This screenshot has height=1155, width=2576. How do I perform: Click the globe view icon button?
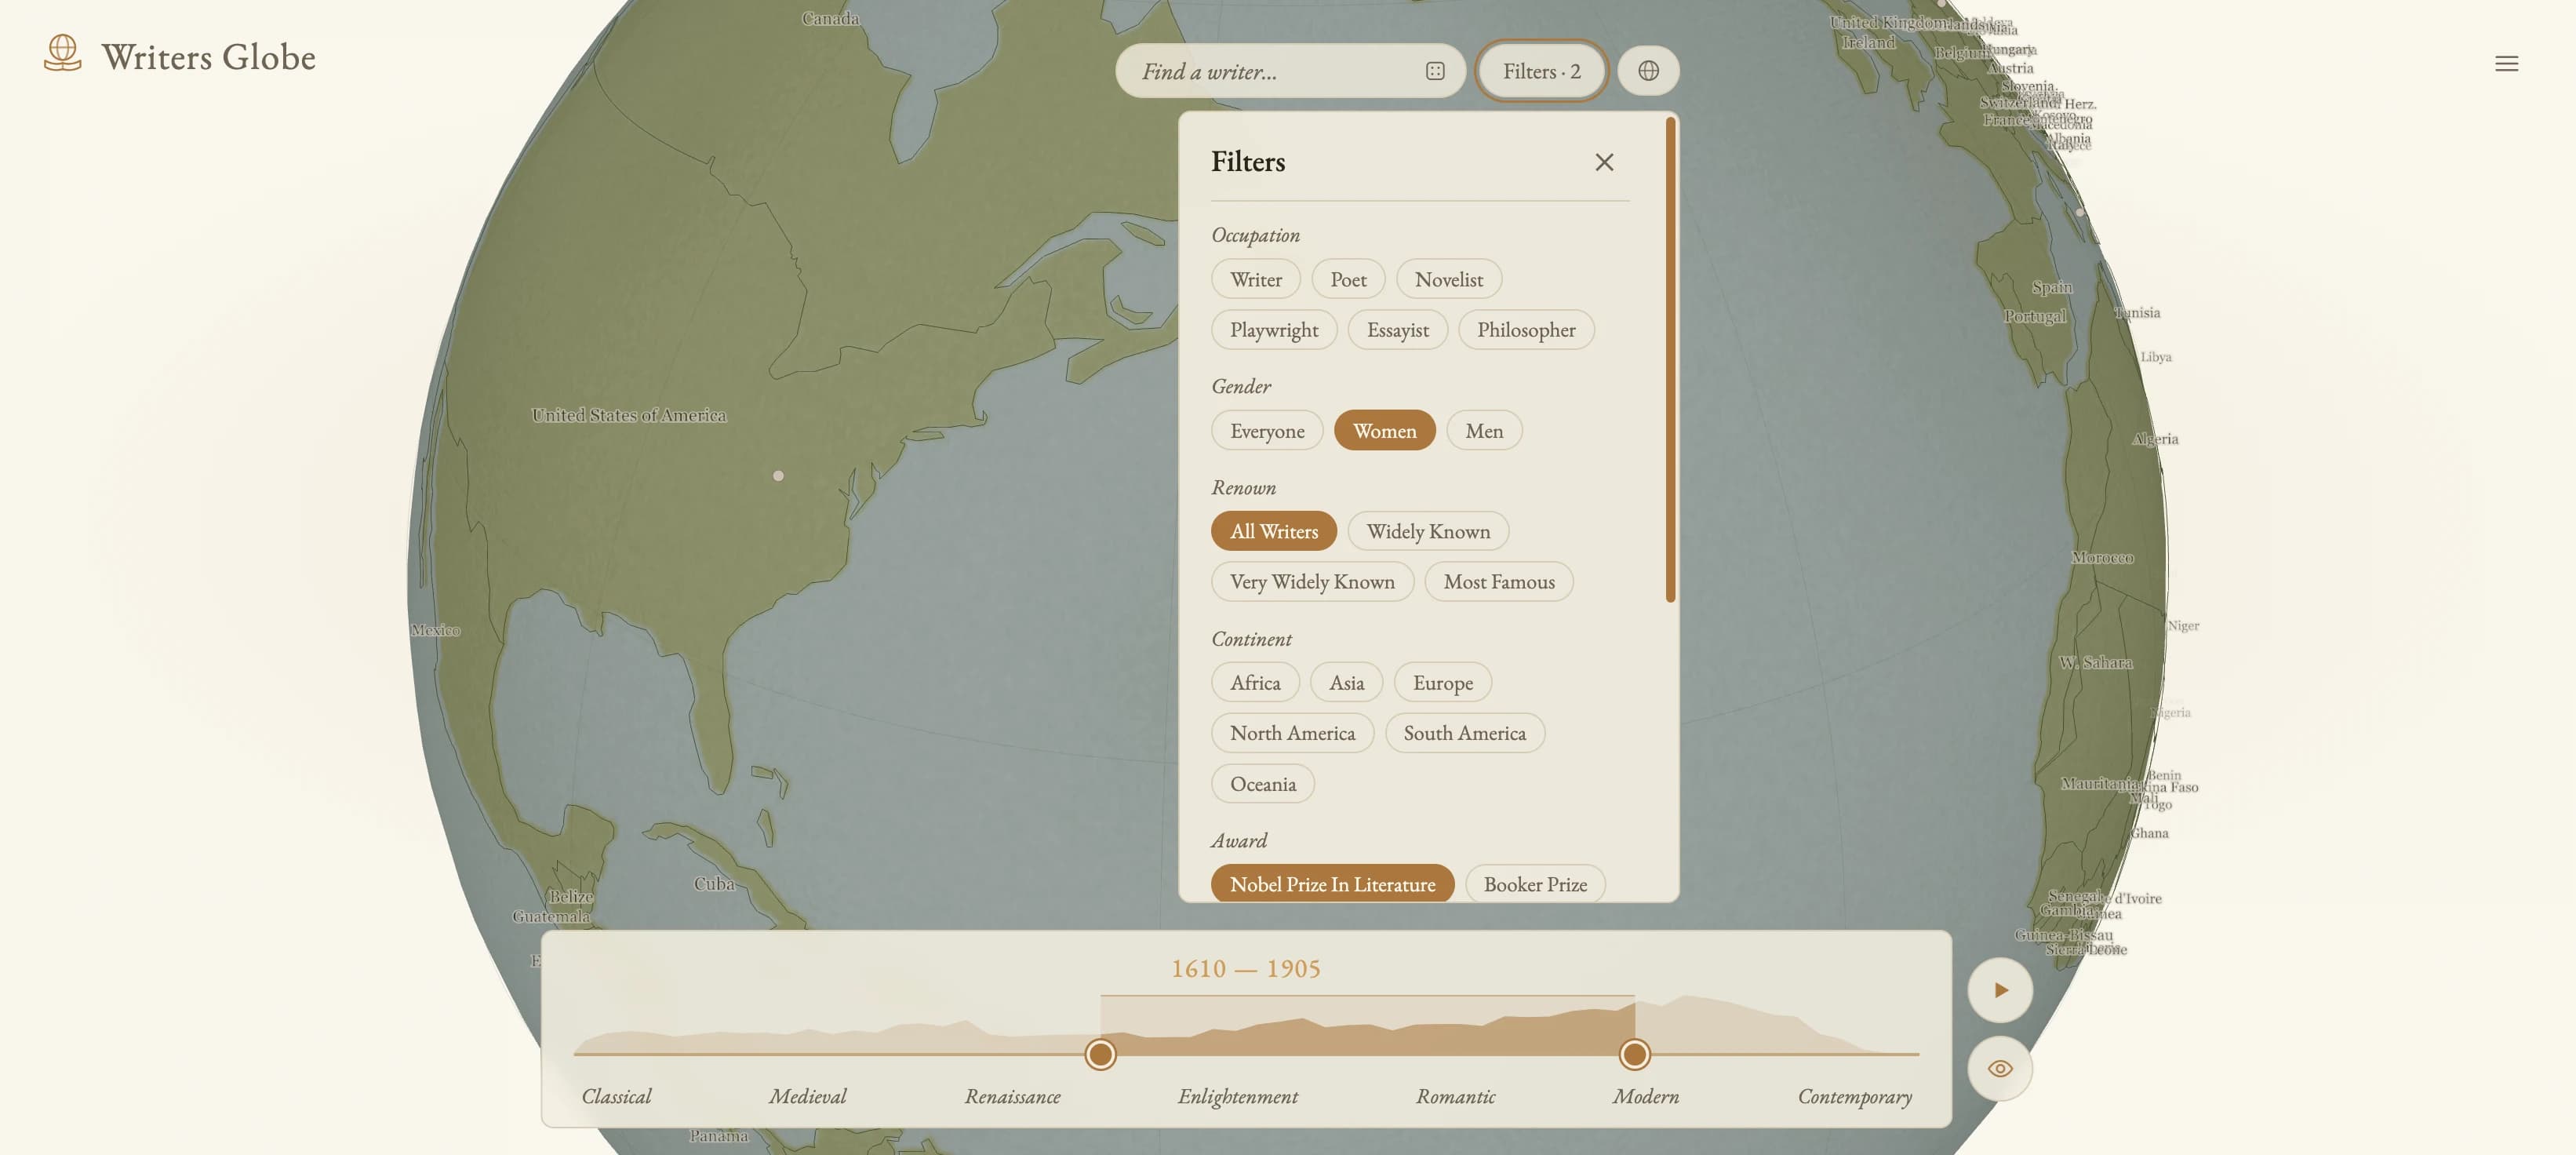click(1648, 71)
